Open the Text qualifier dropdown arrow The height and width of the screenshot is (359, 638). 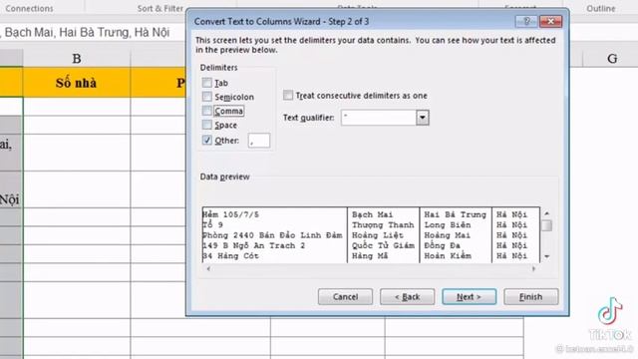(x=423, y=118)
